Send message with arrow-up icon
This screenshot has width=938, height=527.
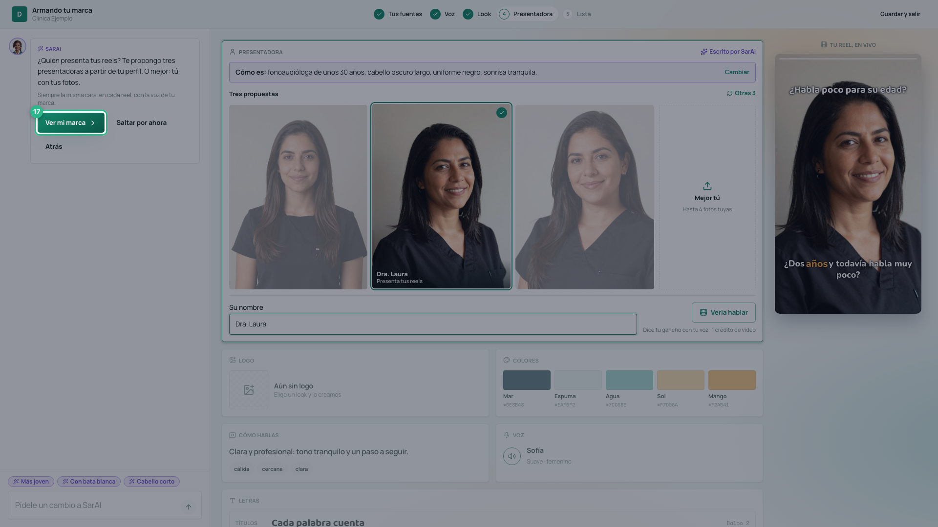(189, 507)
